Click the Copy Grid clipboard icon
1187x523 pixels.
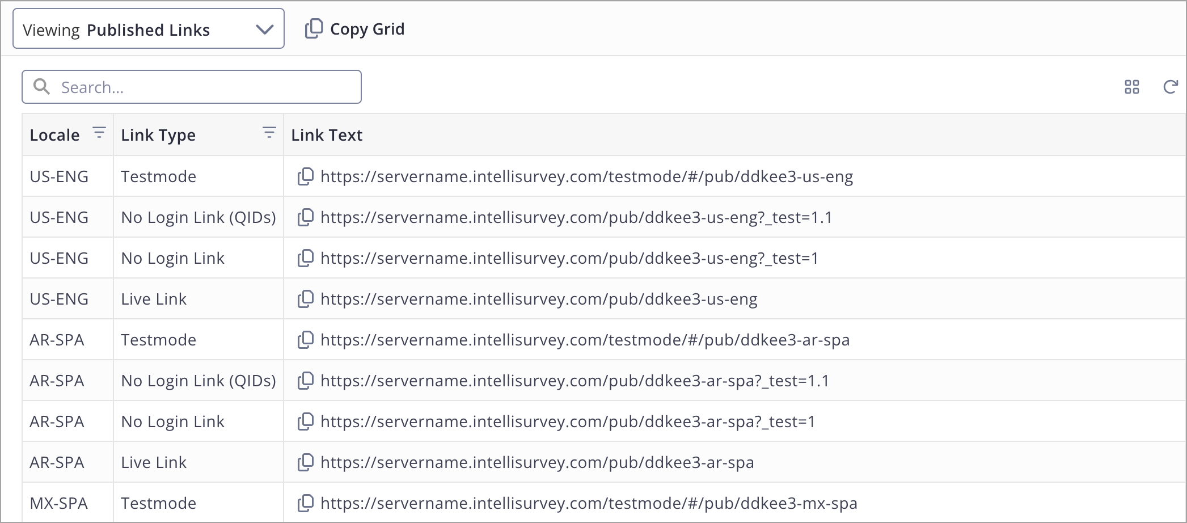(314, 28)
